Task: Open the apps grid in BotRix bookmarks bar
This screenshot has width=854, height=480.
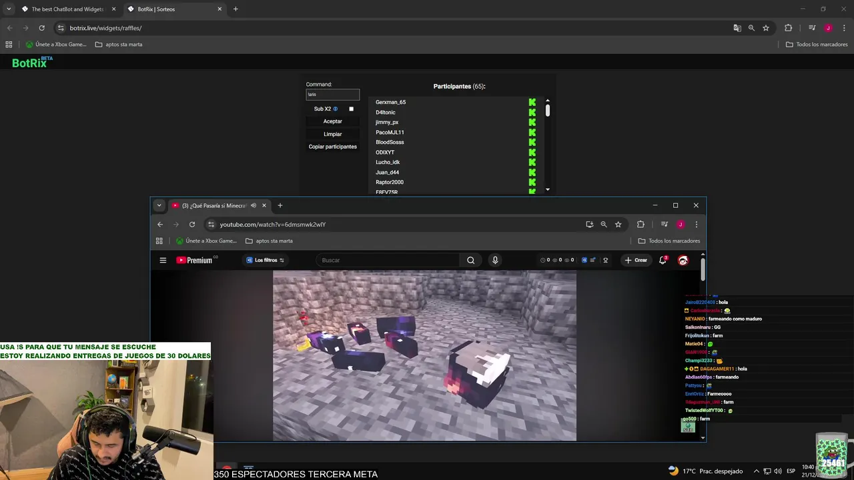Action: tap(9, 45)
